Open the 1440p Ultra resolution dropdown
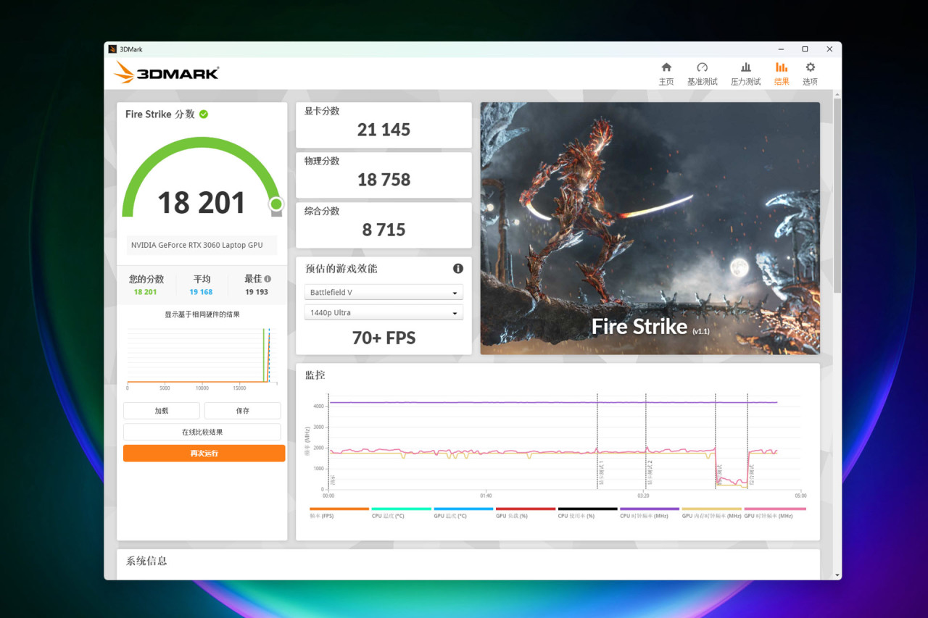Image resolution: width=928 pixels, height=618 pixels. tap(384, 312)
